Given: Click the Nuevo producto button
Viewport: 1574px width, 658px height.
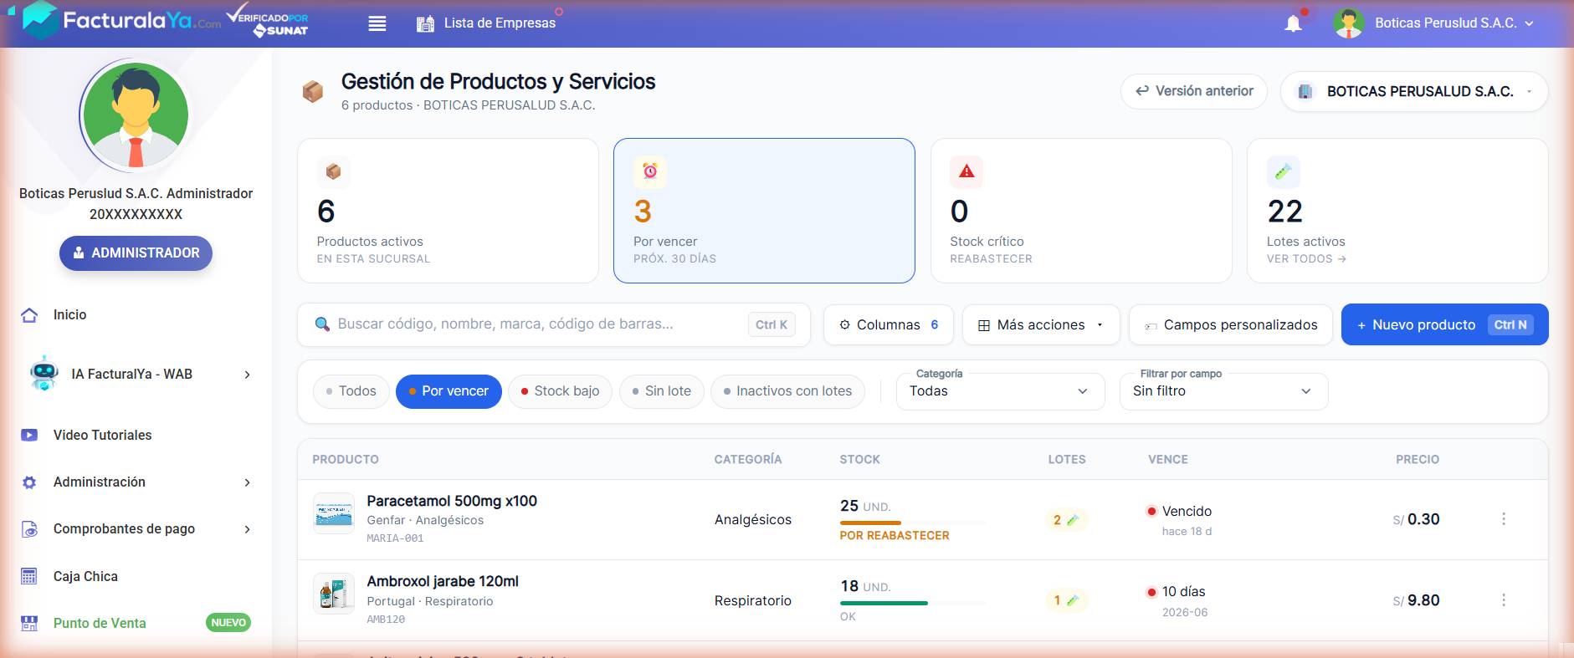Looking at the screenshot, I should 1444,325.
